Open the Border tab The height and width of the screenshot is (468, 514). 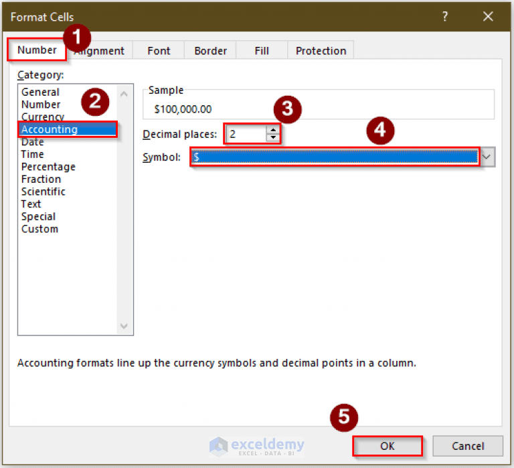click(x=210, y=51)
